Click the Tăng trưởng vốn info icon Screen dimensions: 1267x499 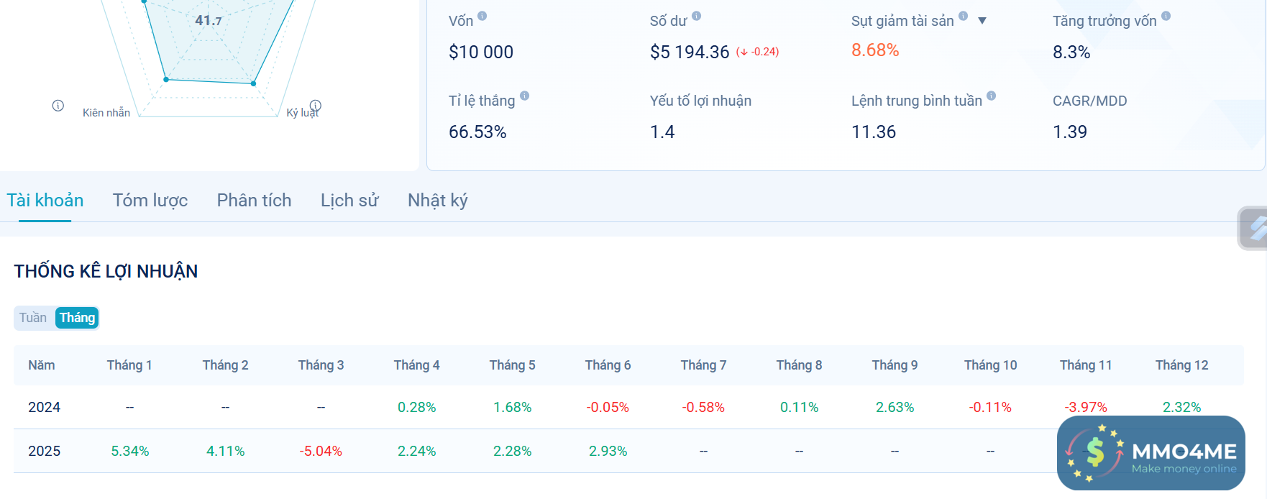(1166, 16)
